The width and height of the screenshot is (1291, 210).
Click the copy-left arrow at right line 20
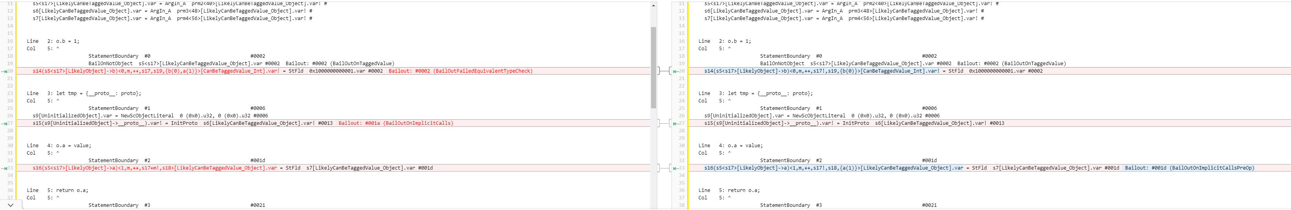[675, 71]
